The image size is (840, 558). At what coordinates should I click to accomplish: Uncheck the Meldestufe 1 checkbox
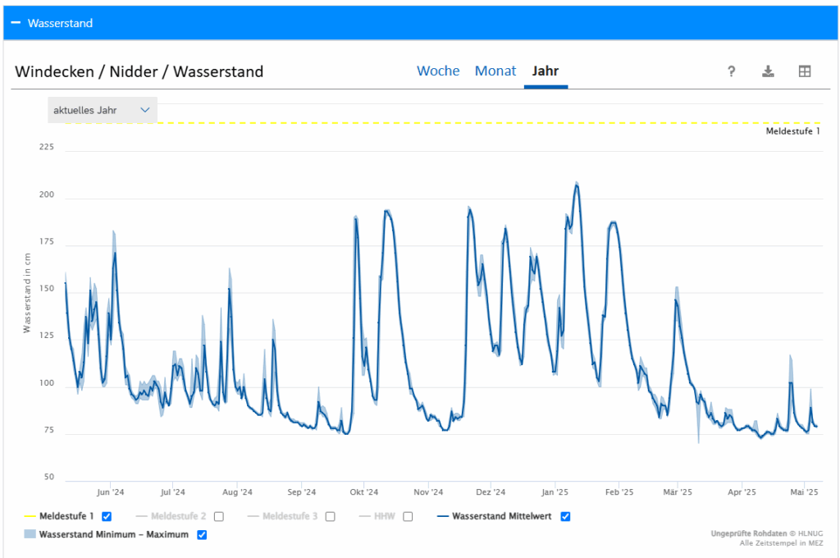[x=107, y=516]
